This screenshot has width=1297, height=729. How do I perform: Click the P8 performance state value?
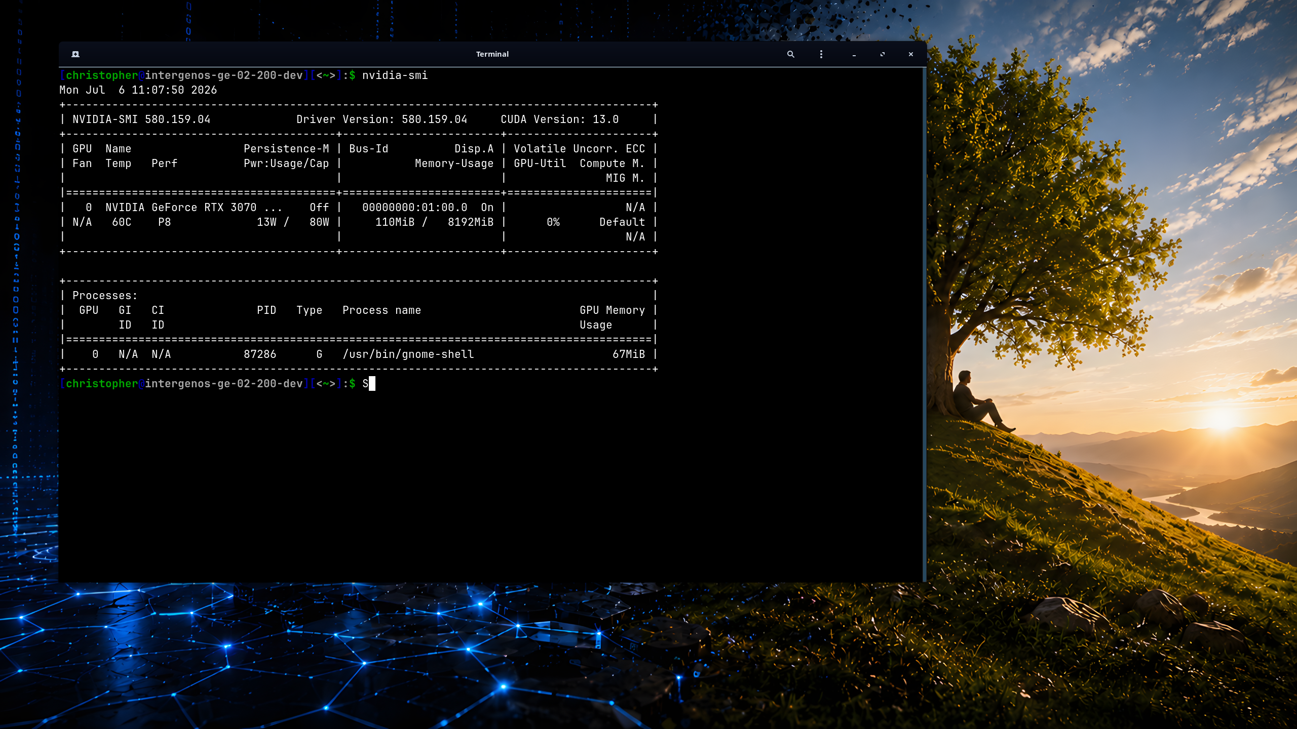[x=164, y=222]
